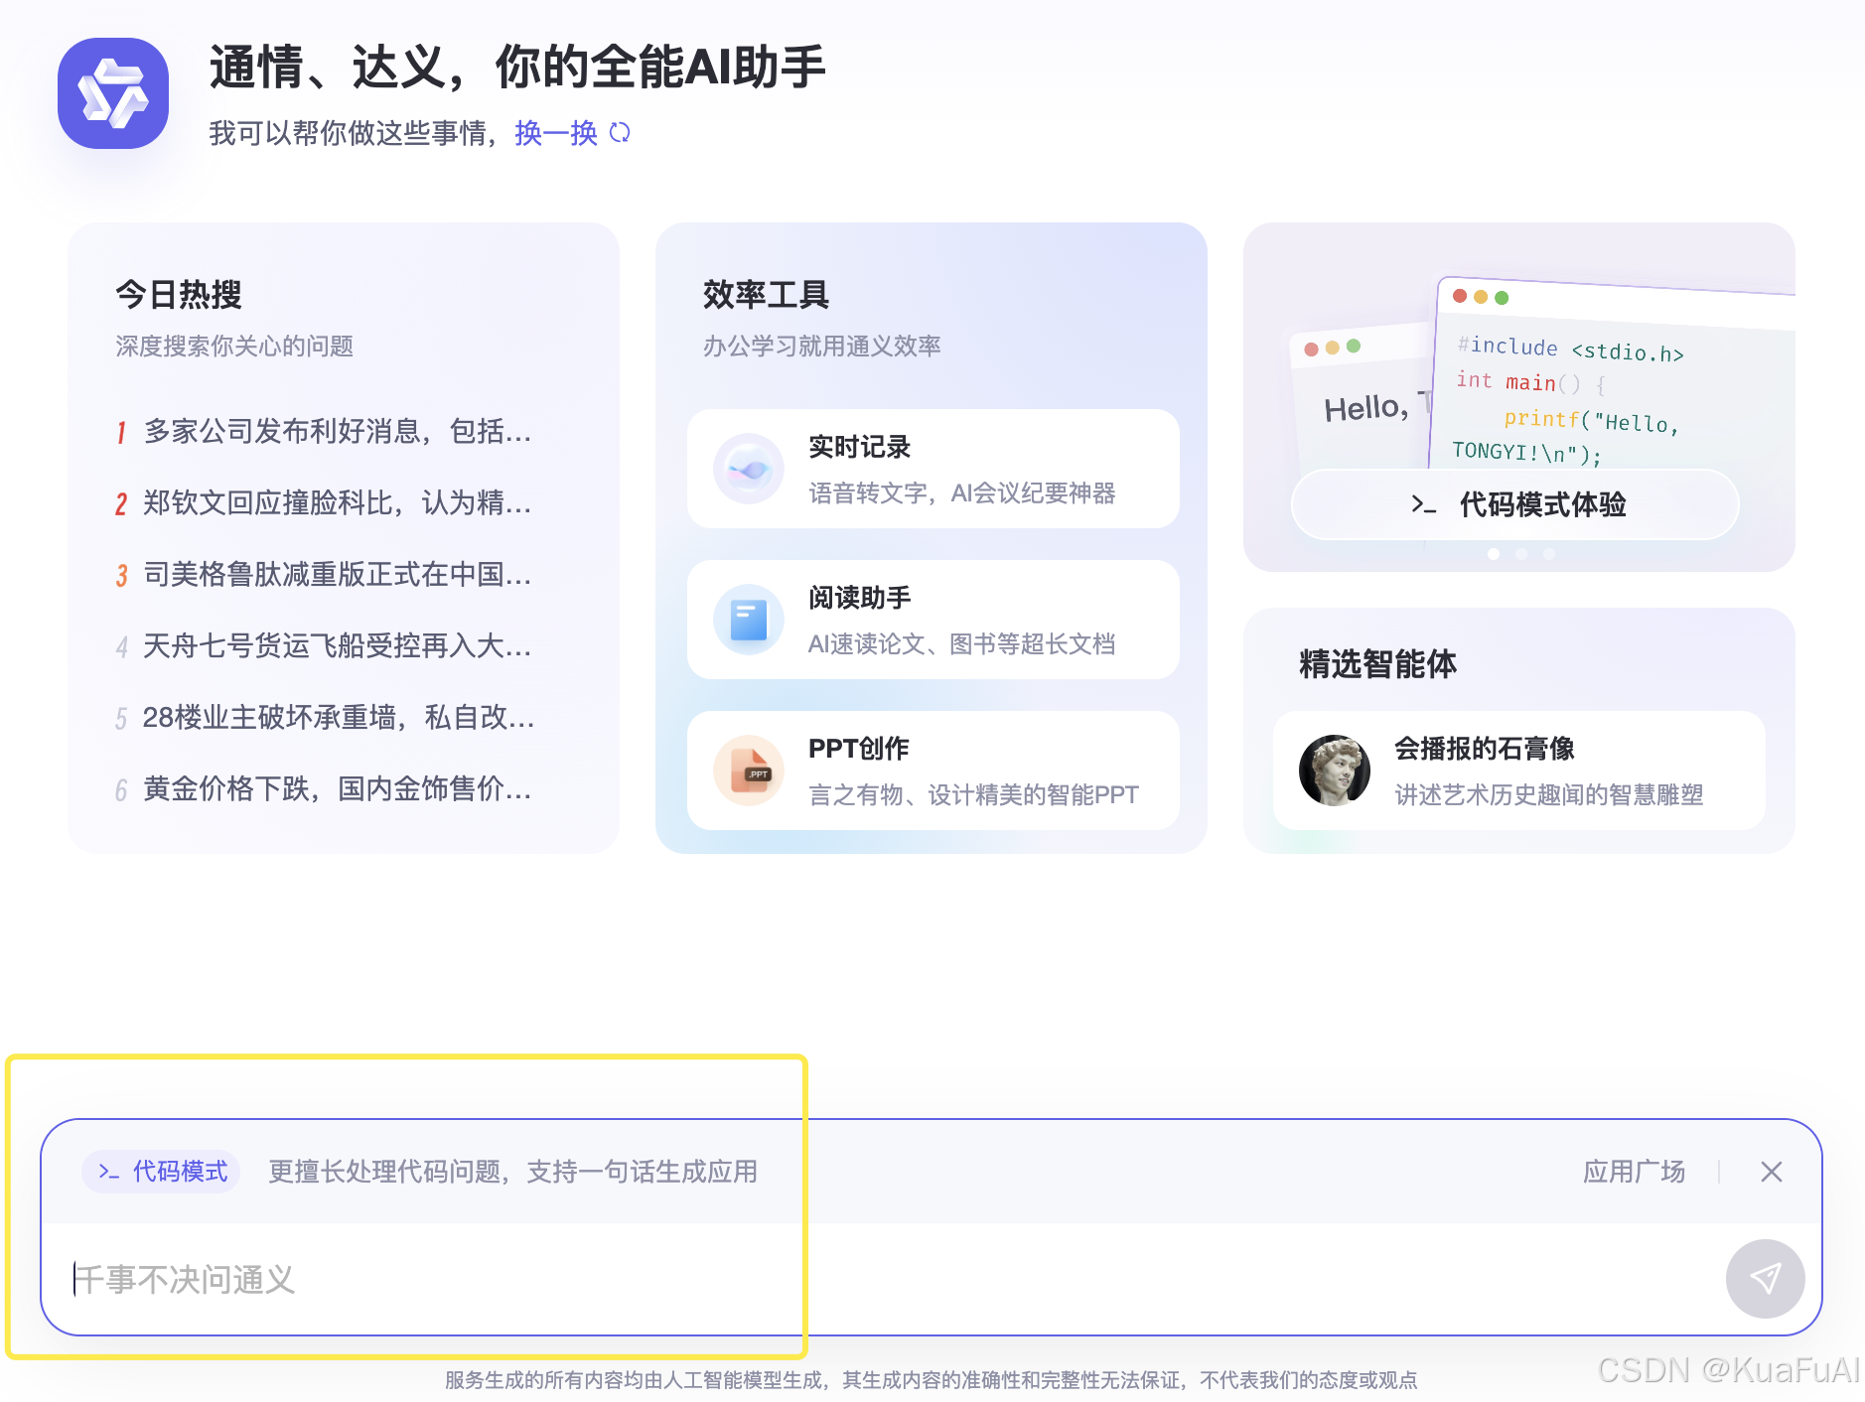Click the refresh icon next to 换一换
The width and height of the screenshot is (1865, 1402).
pos(620,133)
